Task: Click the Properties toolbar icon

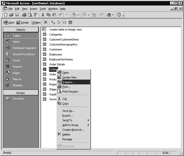Action: [x=101, y=15]
